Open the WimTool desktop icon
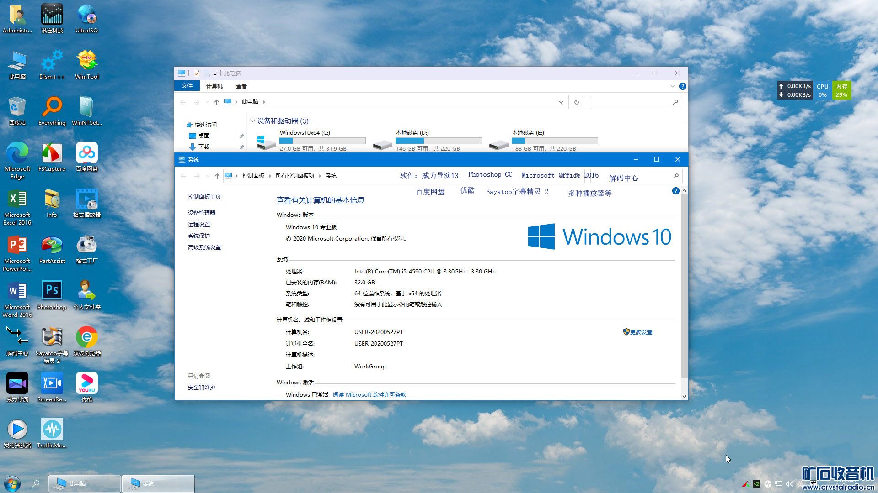This screenshot has height=493, width=878. [86, 62]
